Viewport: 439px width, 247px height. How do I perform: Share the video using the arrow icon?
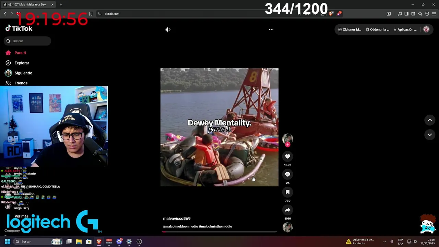[287, 210]
